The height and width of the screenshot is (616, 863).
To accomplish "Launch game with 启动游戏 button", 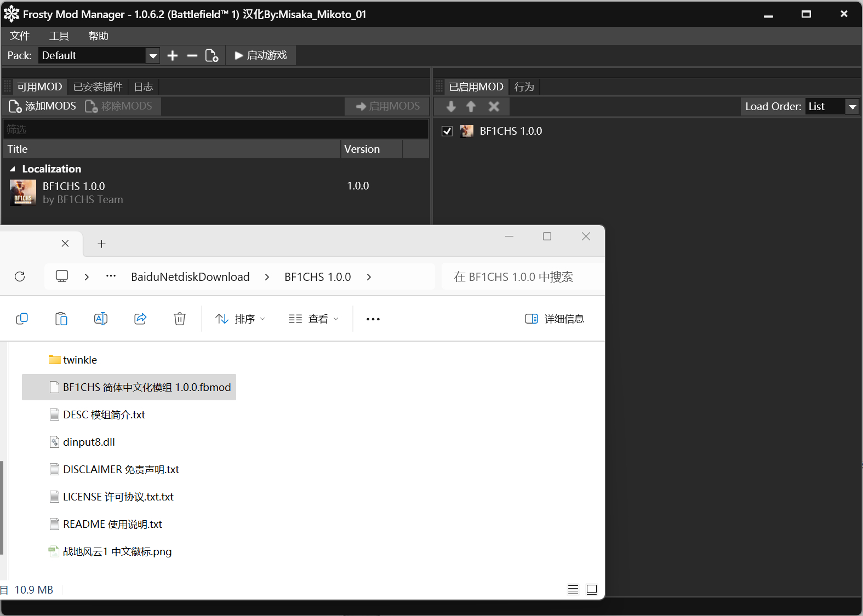I will click(x=261, y=55).
